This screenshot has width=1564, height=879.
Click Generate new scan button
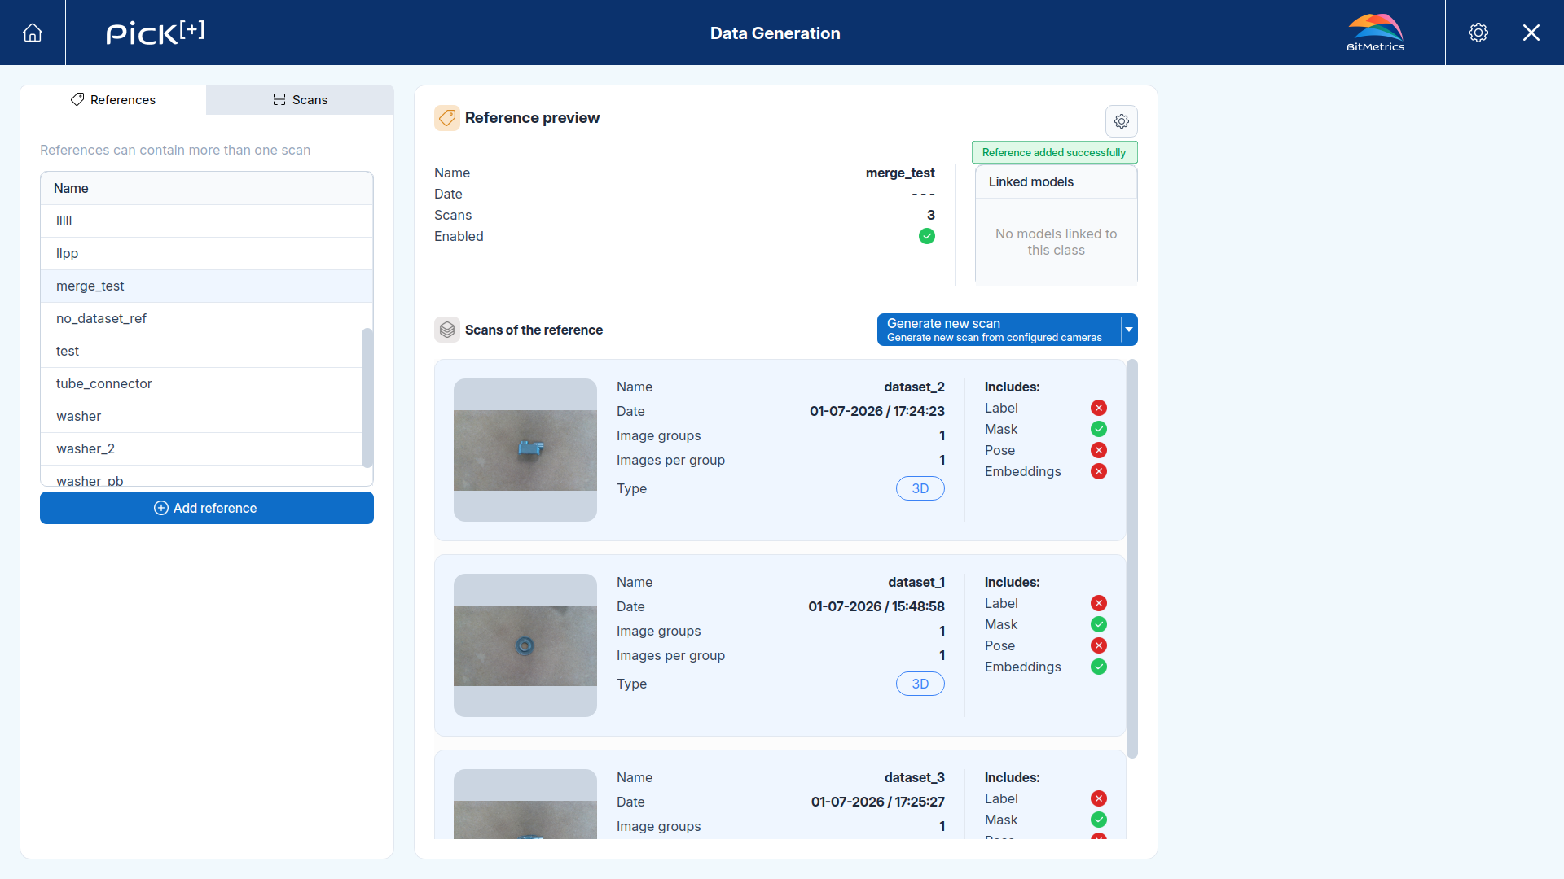coord(999,330)
